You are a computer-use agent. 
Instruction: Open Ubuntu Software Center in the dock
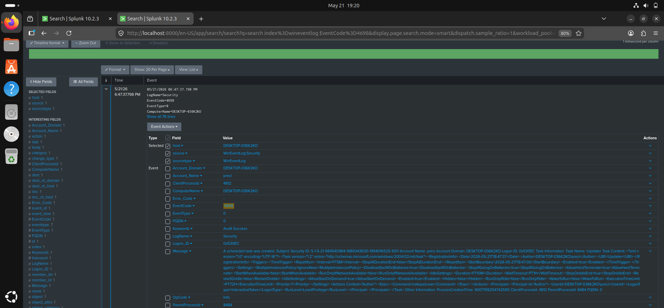tap(11, 67)
